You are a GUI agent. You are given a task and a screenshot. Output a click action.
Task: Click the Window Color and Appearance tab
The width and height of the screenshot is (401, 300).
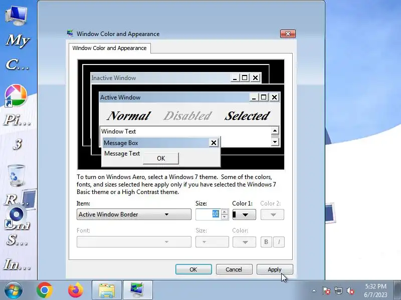[109, 48]
